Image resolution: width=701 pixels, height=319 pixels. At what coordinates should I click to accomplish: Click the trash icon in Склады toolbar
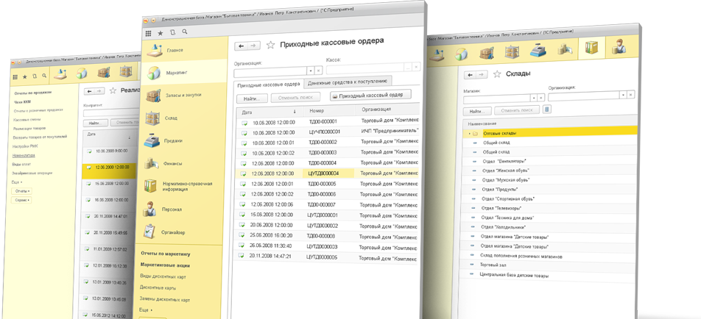(x=546, y=110)
